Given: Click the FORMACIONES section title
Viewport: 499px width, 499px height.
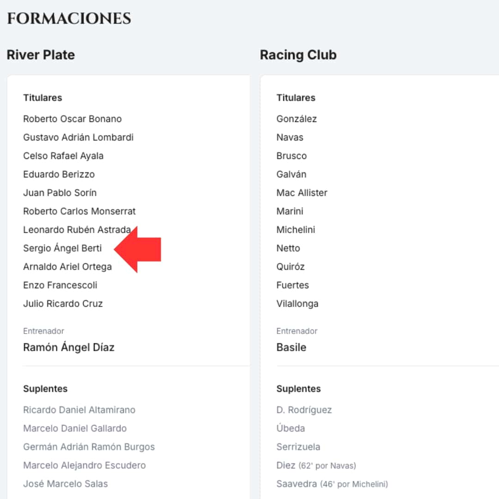Looking at the screenshot, I should coord(69,19).
